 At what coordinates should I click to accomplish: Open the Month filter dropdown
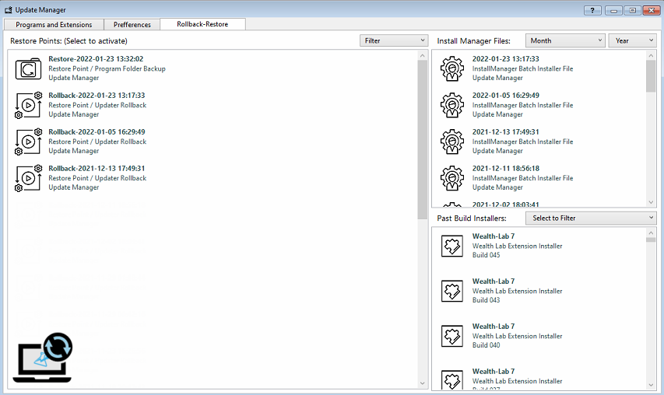point(565,40)
